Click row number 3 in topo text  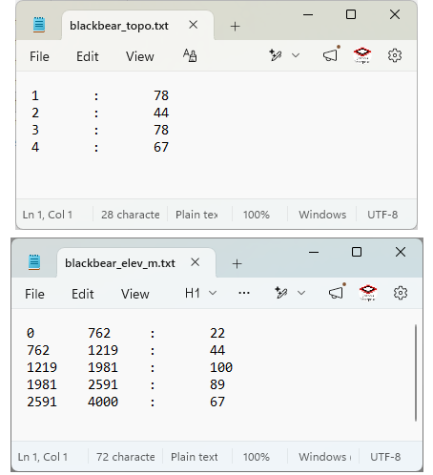[x=35, y=130]
